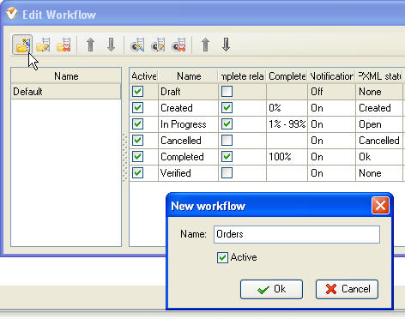Toggle Active checkbox for Cancelled row
This screenshot has width=405, height=319.
tap(137, 141)
